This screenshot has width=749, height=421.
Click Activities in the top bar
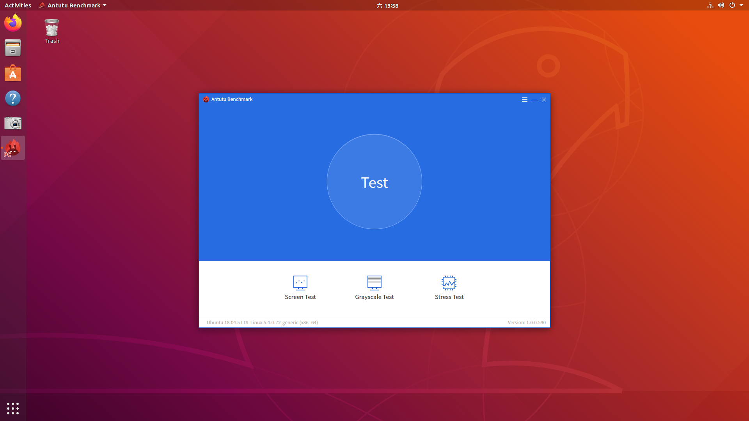(18, 5)
